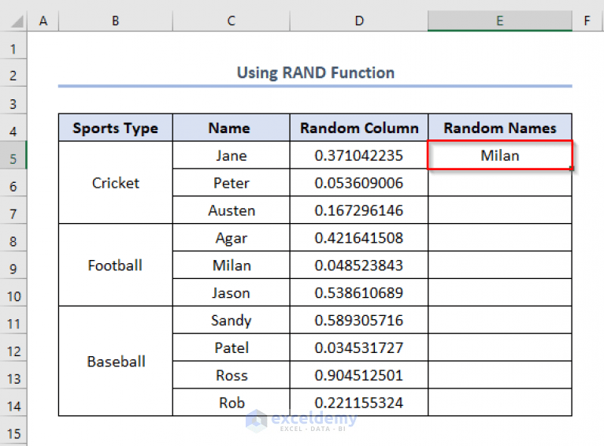This screenshot has height=446, width=604.
Task: Select the cell with 0.221155324
Action: [x=359, y=403]
